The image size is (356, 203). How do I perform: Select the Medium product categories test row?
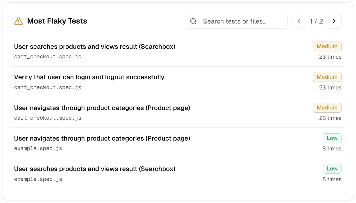(x=102, y=108)
